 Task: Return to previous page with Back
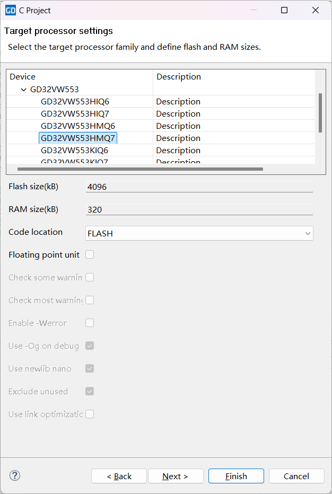click(119, 476)
